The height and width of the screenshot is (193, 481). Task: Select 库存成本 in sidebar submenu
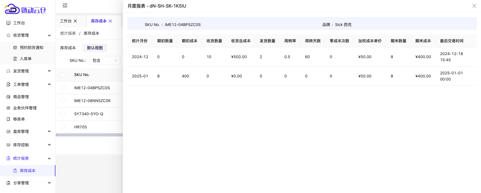click(x=28, y=171)
